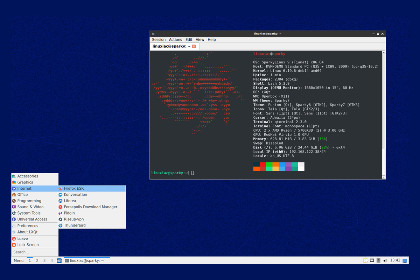Screen dimensions: 420x280
Task: Click linuxiac@sparky taskbar window button
Action: click(x=87, y=260)
